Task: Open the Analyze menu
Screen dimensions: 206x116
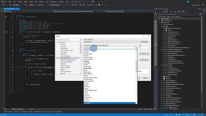Action: point(42,2)
